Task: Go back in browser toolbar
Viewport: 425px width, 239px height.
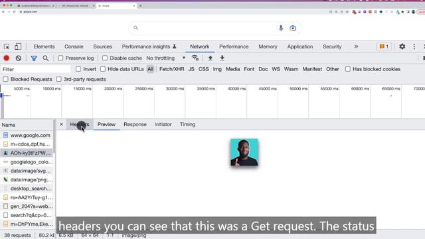Action: [x=3, y=12]
